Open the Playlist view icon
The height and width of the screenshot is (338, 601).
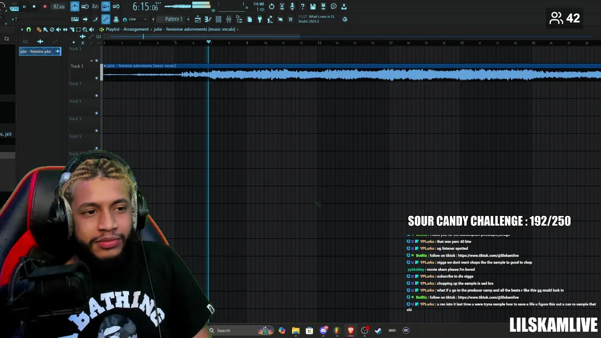pyautogui.click(x=198, y=19)
